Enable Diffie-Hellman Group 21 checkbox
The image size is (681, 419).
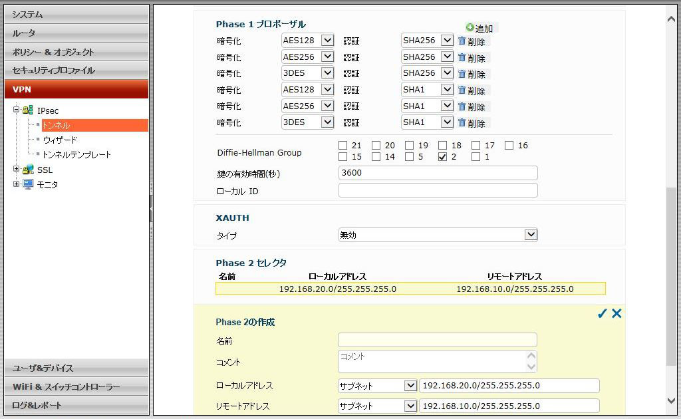click(342, 146)
